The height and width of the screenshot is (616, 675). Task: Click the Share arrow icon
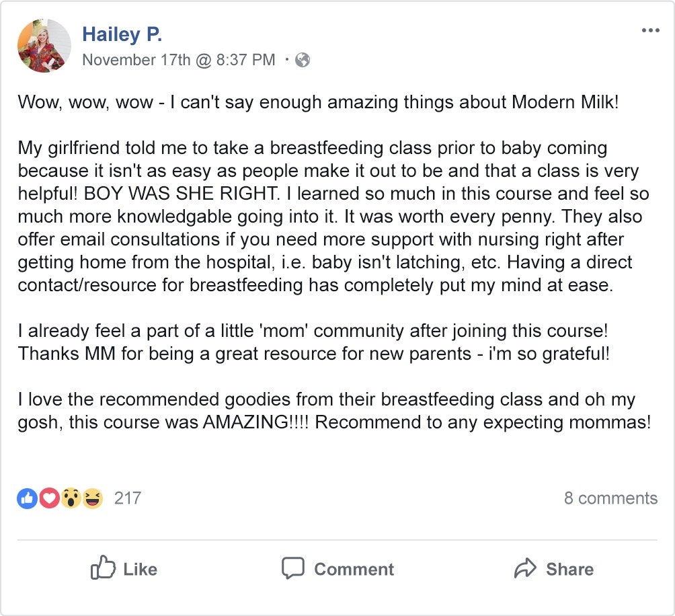[x=525, y=569]
